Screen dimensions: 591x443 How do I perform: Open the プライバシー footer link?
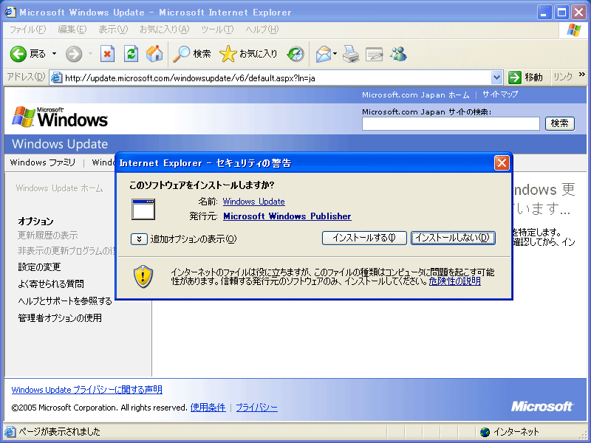click(x=256, y=408)
